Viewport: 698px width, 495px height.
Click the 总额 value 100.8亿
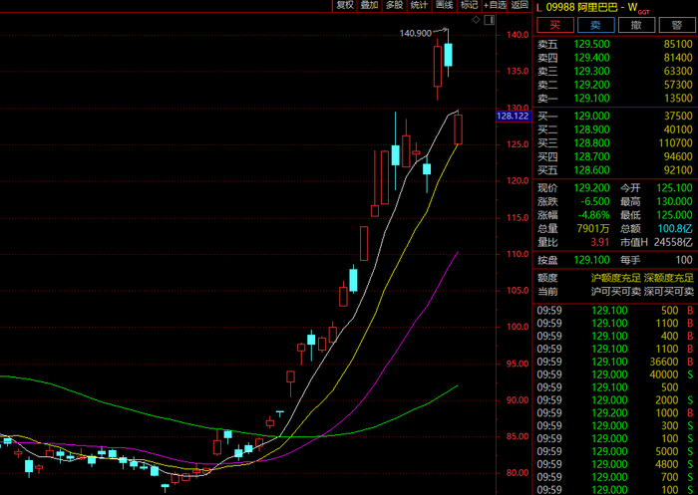[x=675, y=229]
